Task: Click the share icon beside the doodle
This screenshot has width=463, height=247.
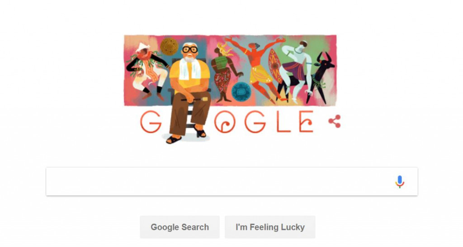Action: (335, 121)
